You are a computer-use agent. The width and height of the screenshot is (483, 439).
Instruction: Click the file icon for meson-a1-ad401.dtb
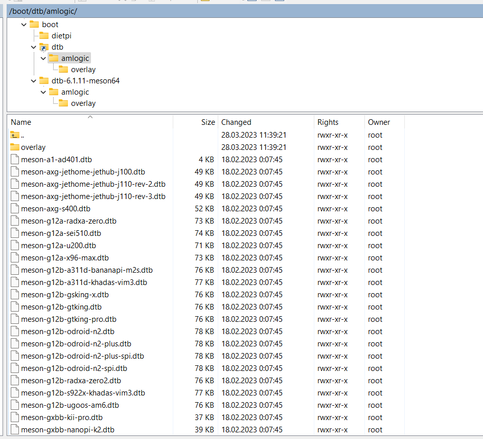coord(15,160)
